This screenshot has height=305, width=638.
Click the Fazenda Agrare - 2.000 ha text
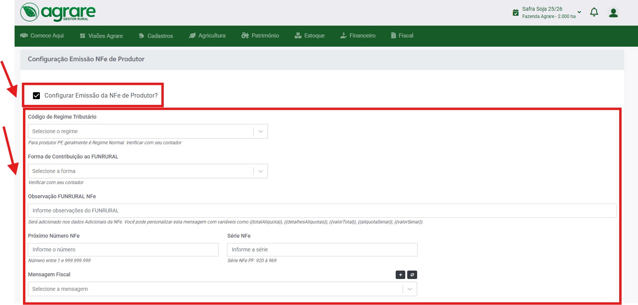[x=549, y=16]
